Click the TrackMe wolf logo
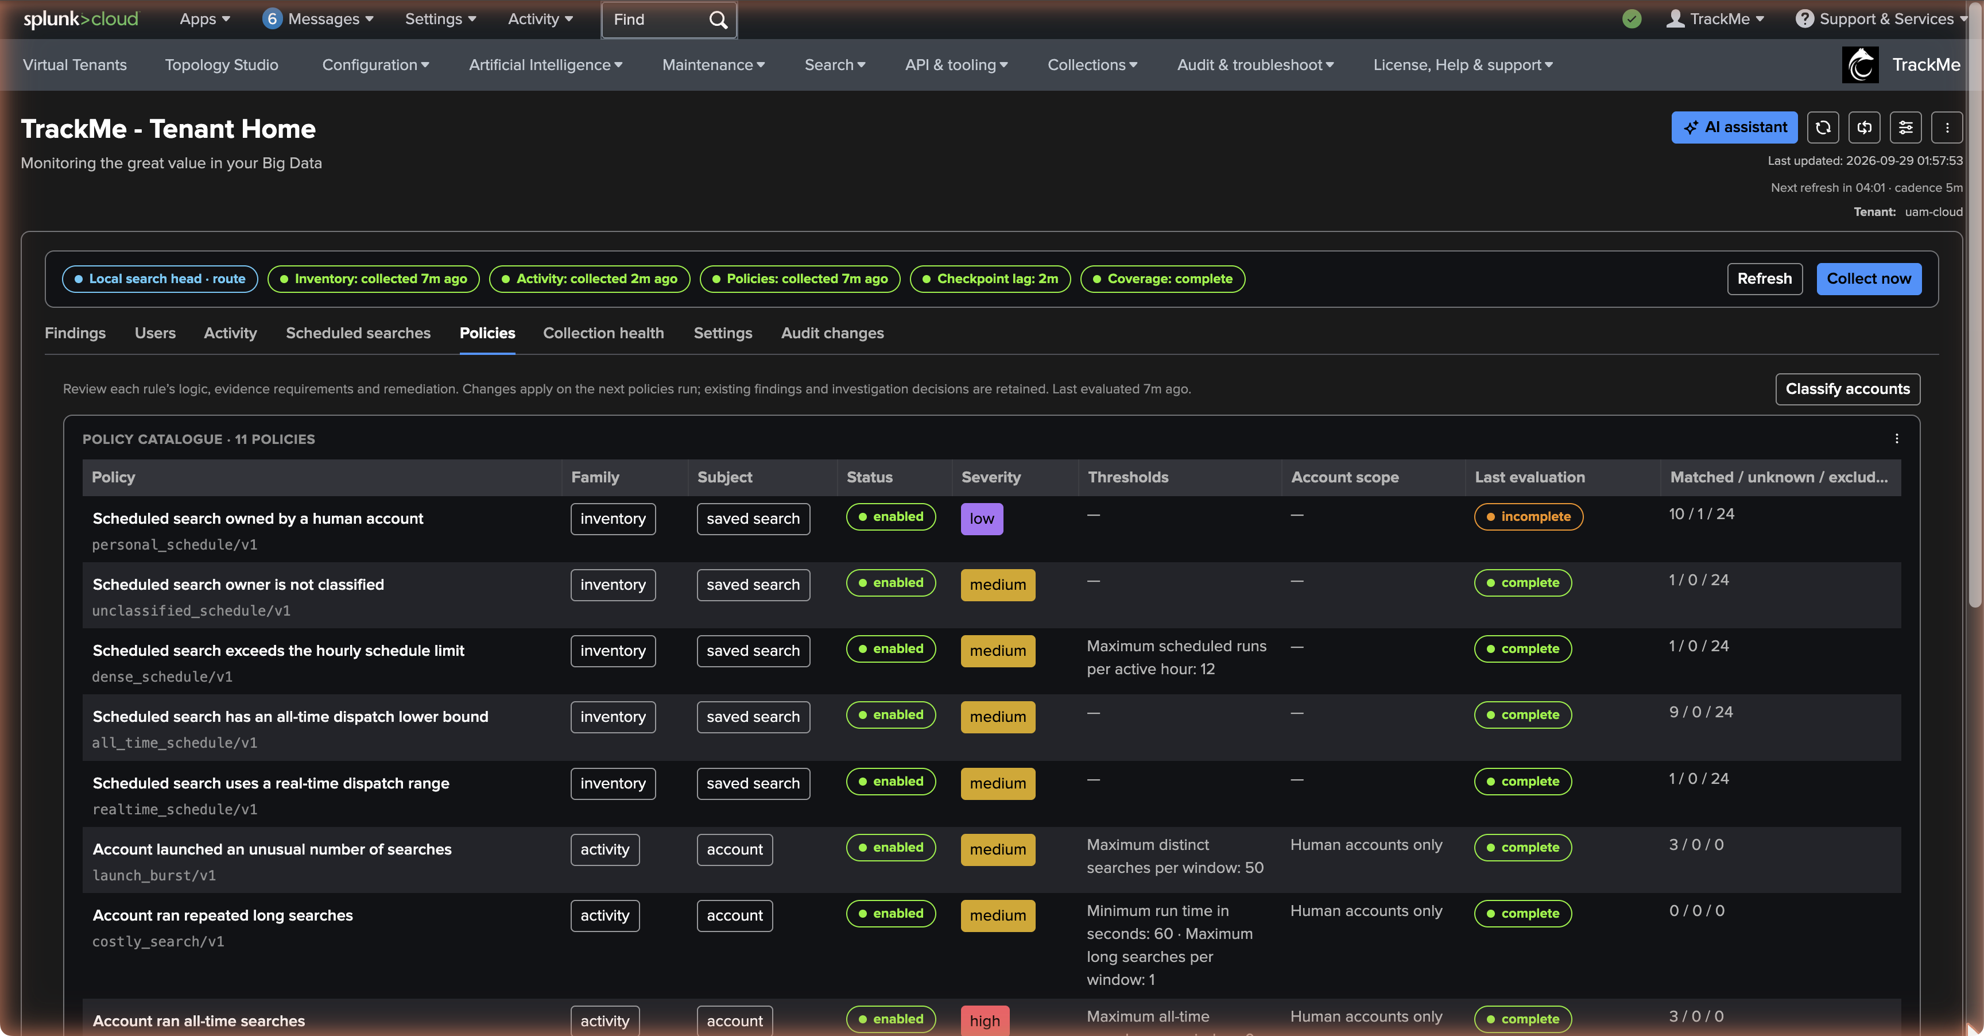Image resolution: width=1984 pixels, height=1036 pixels. [1860, 65]
